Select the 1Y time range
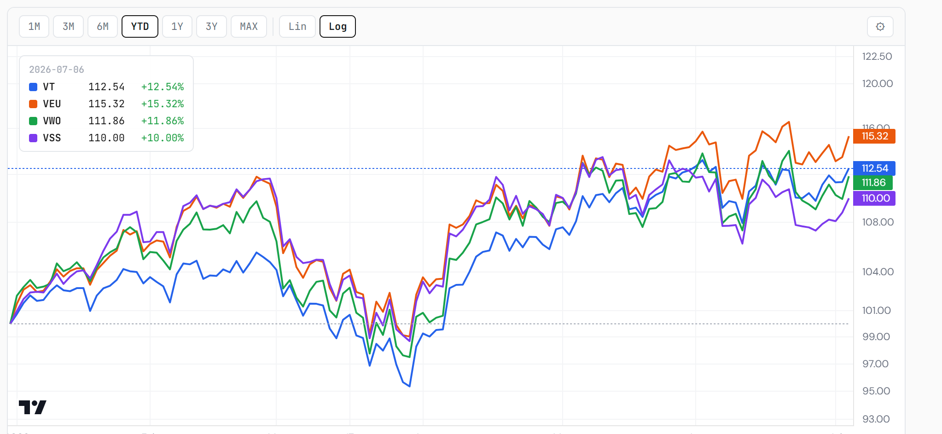 [177, 27]
